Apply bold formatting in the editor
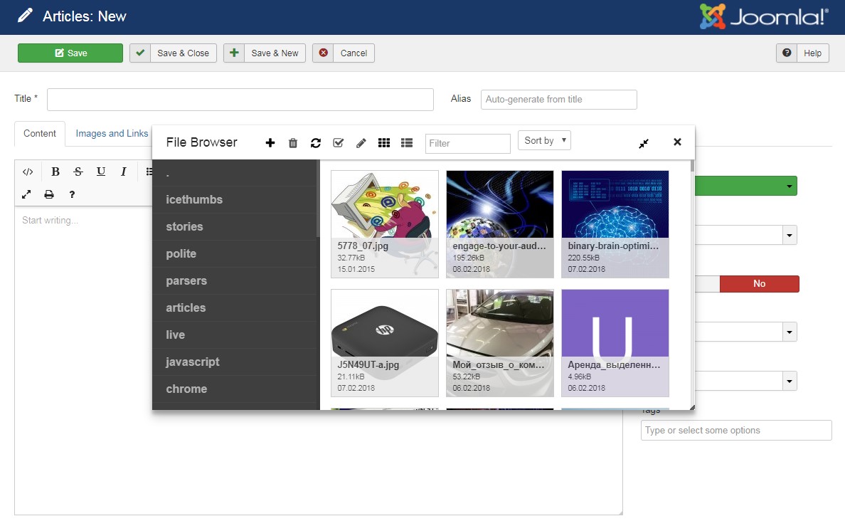 (55, 172)
